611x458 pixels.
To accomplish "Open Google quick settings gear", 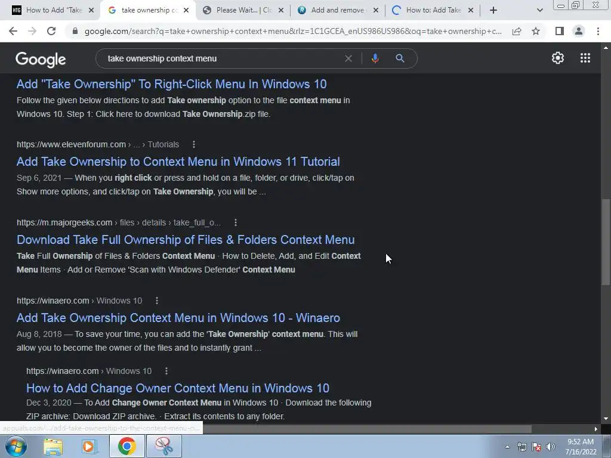I will point(558,58).
